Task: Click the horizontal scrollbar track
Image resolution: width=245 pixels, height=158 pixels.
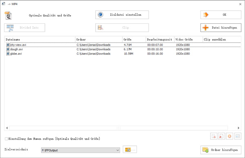Action: click(118, 128)
